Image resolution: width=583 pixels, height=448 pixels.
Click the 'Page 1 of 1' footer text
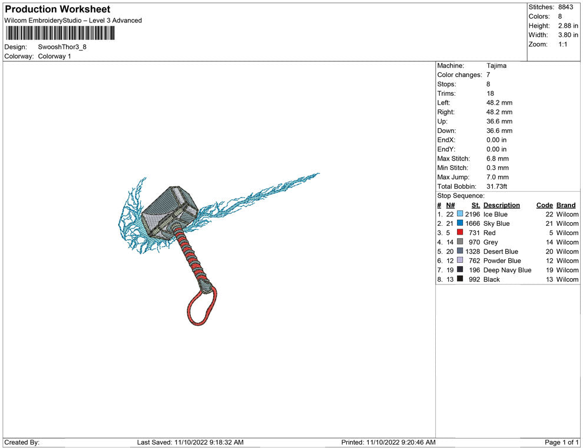[561, 442]
